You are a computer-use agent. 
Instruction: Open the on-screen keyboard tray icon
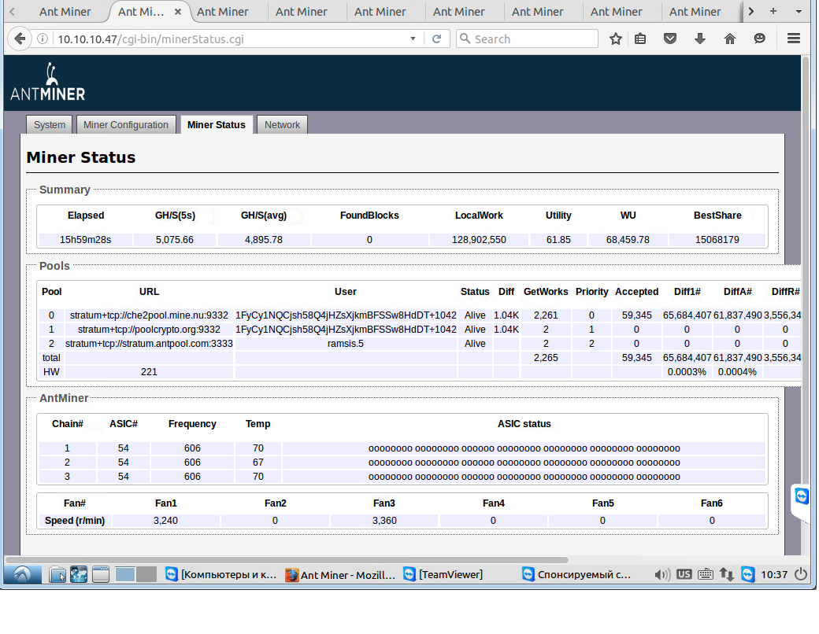pyautogui.click(x=705, y=574)
